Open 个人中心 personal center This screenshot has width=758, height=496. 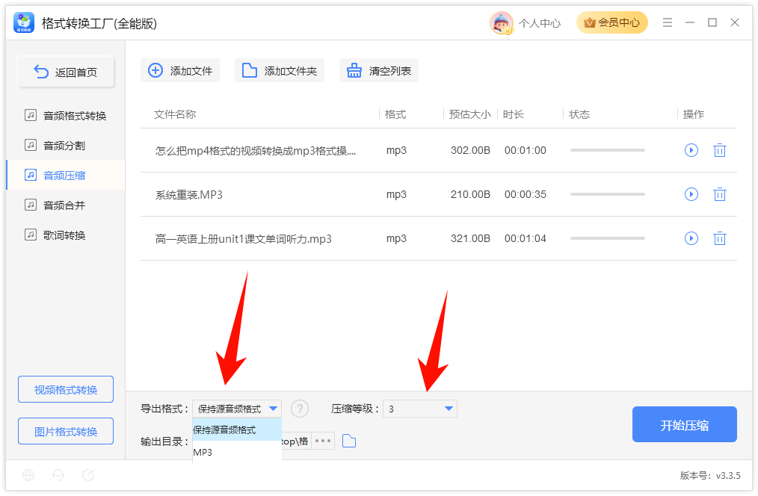[x=540, y=23]
